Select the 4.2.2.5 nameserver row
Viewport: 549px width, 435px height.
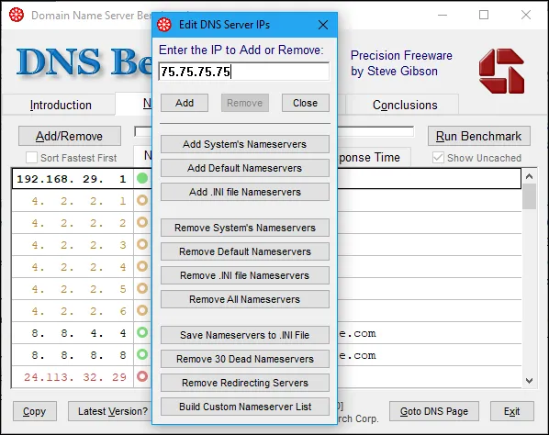[266, 288]
